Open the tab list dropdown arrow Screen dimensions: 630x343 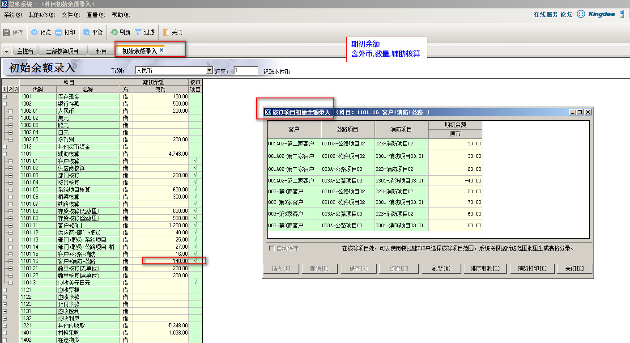point(6,51)
